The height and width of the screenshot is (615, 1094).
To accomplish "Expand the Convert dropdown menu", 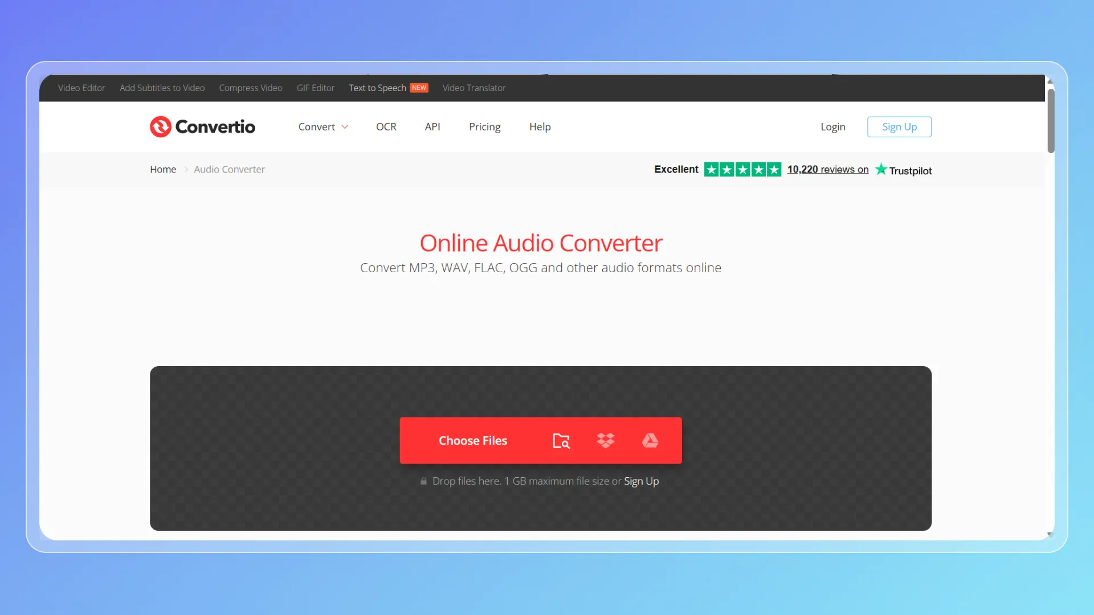I will point(323,126).
